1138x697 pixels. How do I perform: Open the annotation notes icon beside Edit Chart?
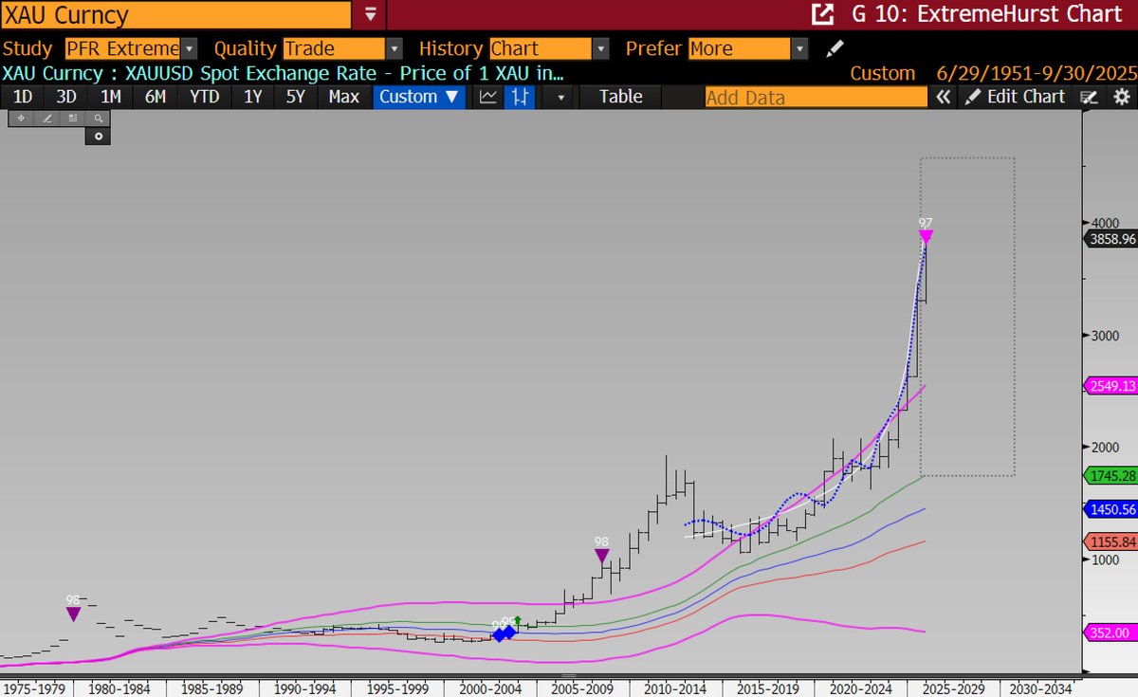coord(1091,97)
